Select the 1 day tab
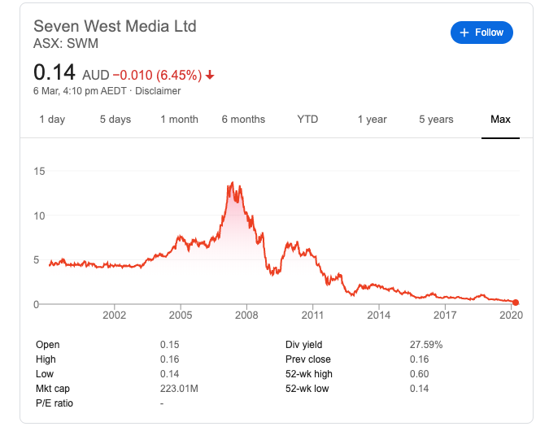Screen dimensions: 549x431 click(52, 120)
